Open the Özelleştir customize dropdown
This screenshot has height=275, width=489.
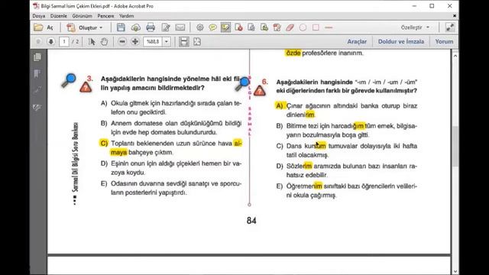(415, 27)
